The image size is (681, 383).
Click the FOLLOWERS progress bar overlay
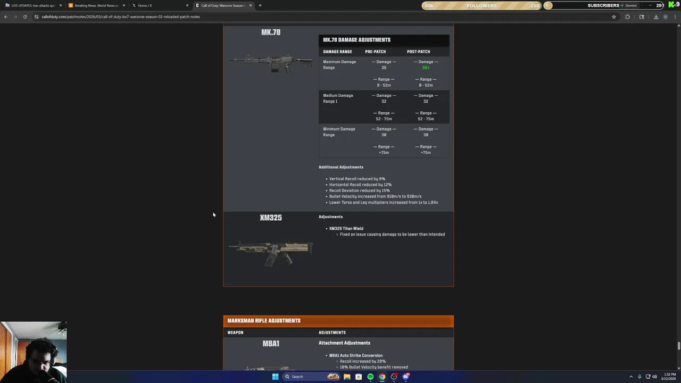(481, 5)
